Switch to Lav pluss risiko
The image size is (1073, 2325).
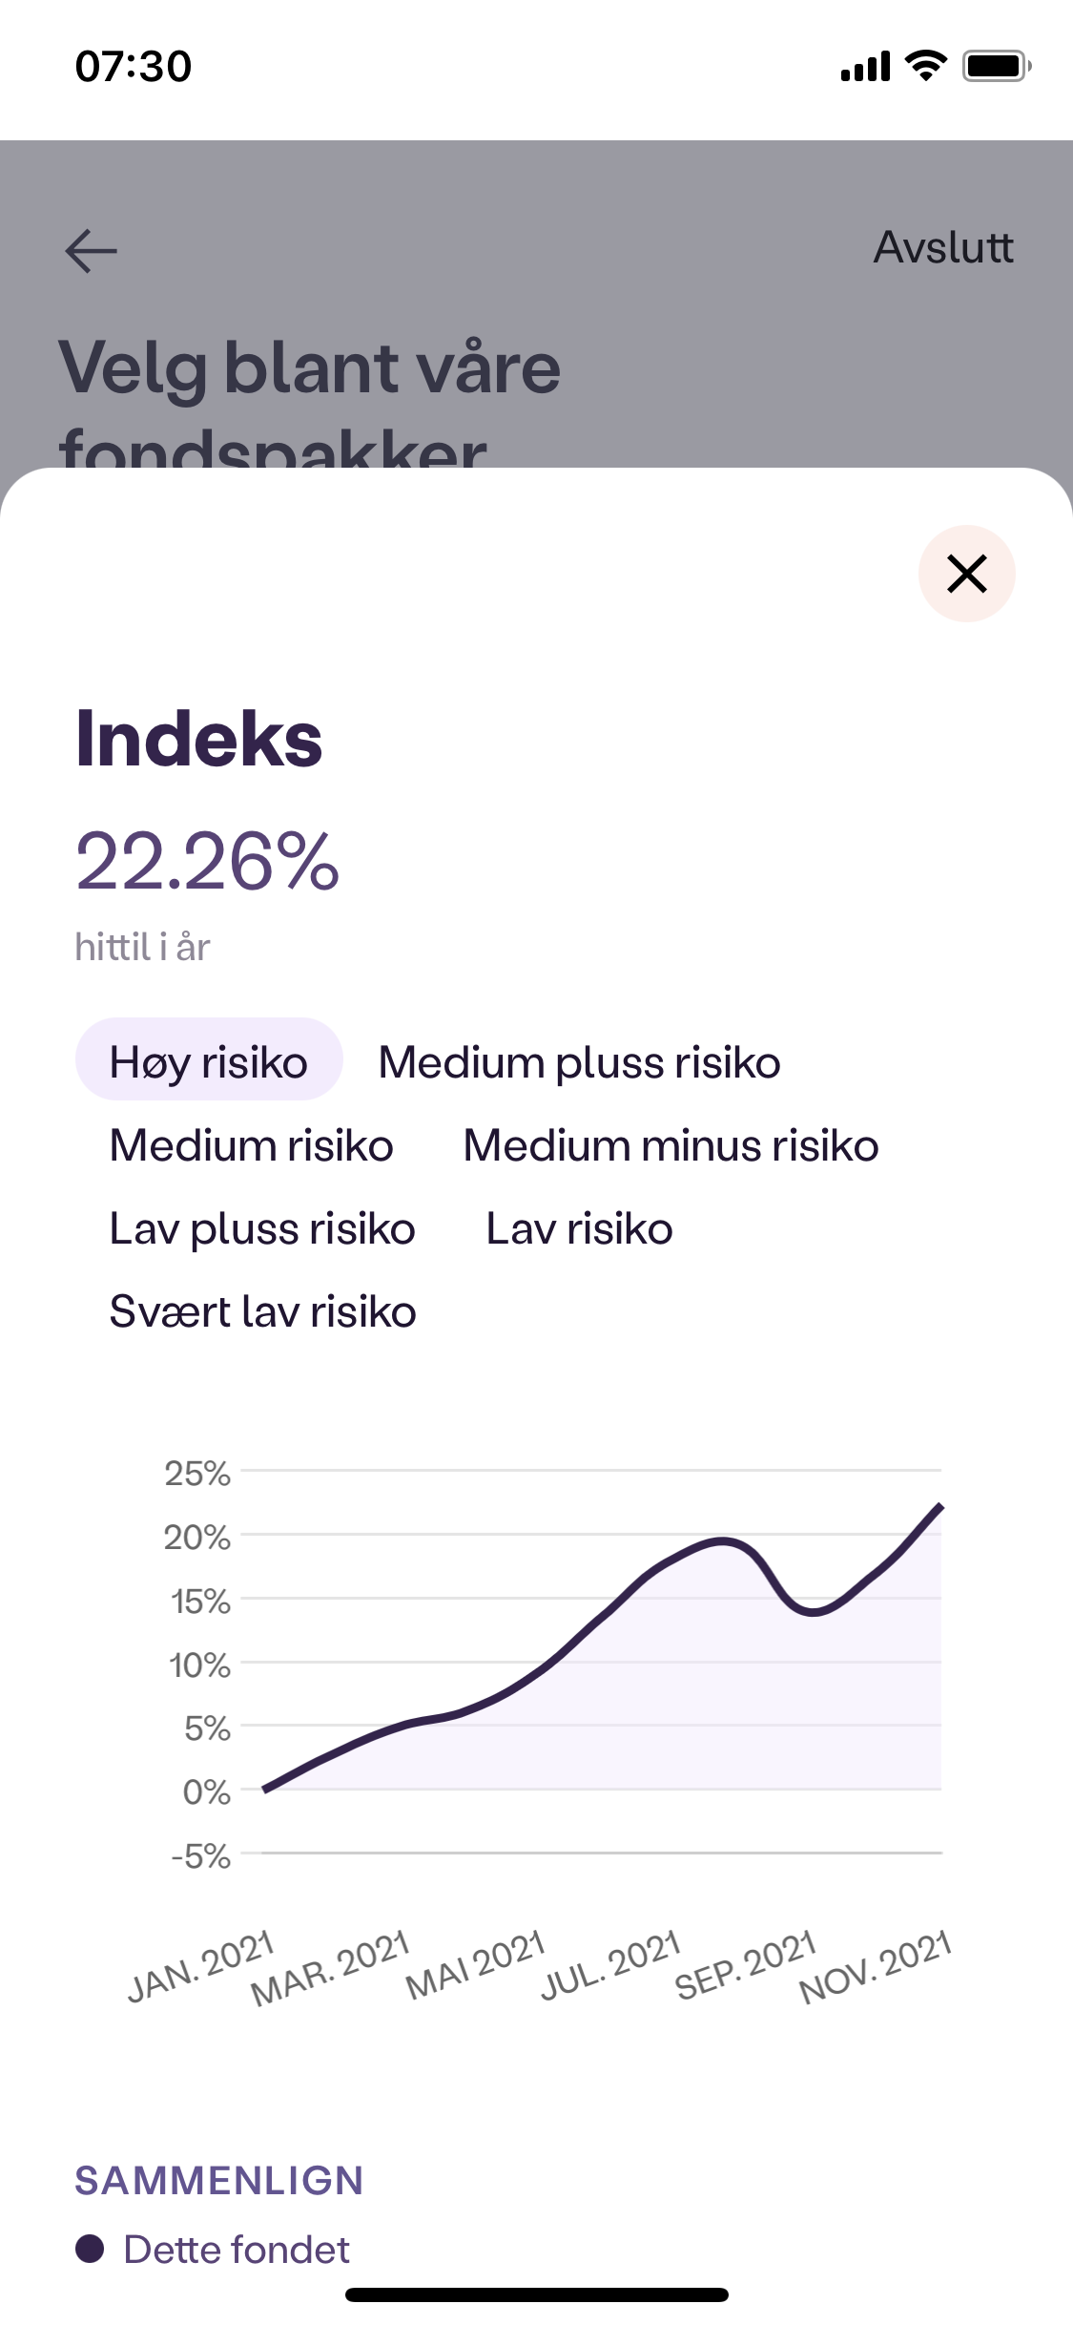point(262,1228)
